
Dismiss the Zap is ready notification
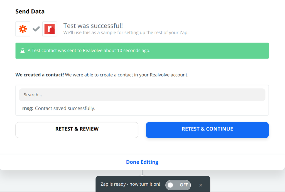click(x=201, y=185)
